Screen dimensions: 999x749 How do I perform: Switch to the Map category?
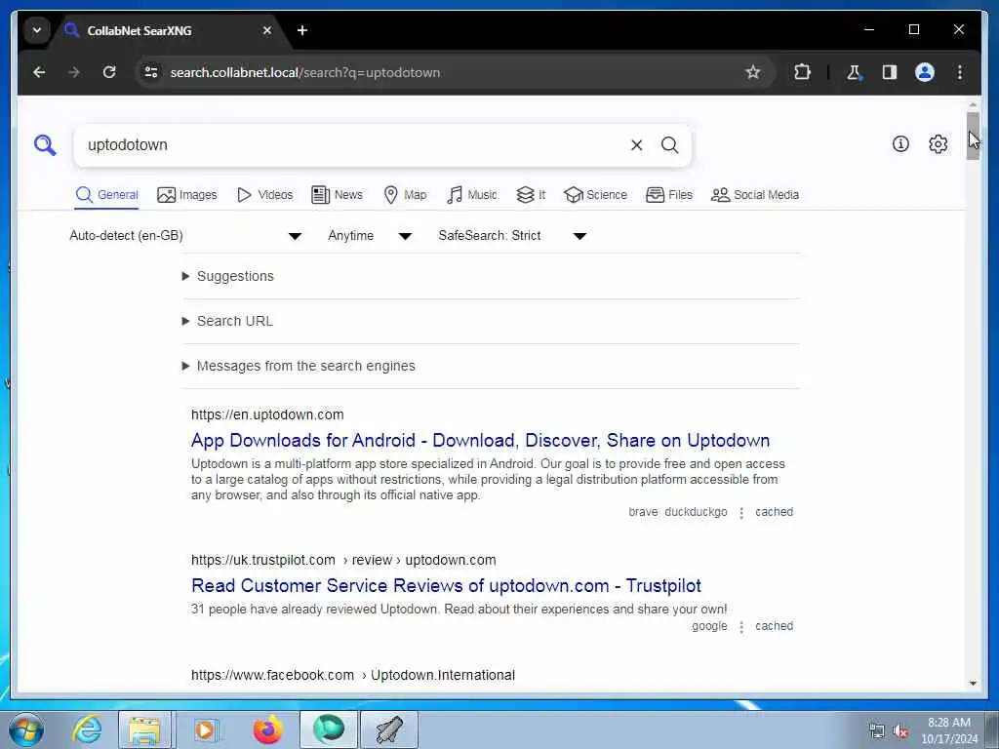[405, 195]
